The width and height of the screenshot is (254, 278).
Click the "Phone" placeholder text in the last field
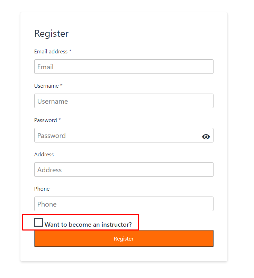click(47, 204)
